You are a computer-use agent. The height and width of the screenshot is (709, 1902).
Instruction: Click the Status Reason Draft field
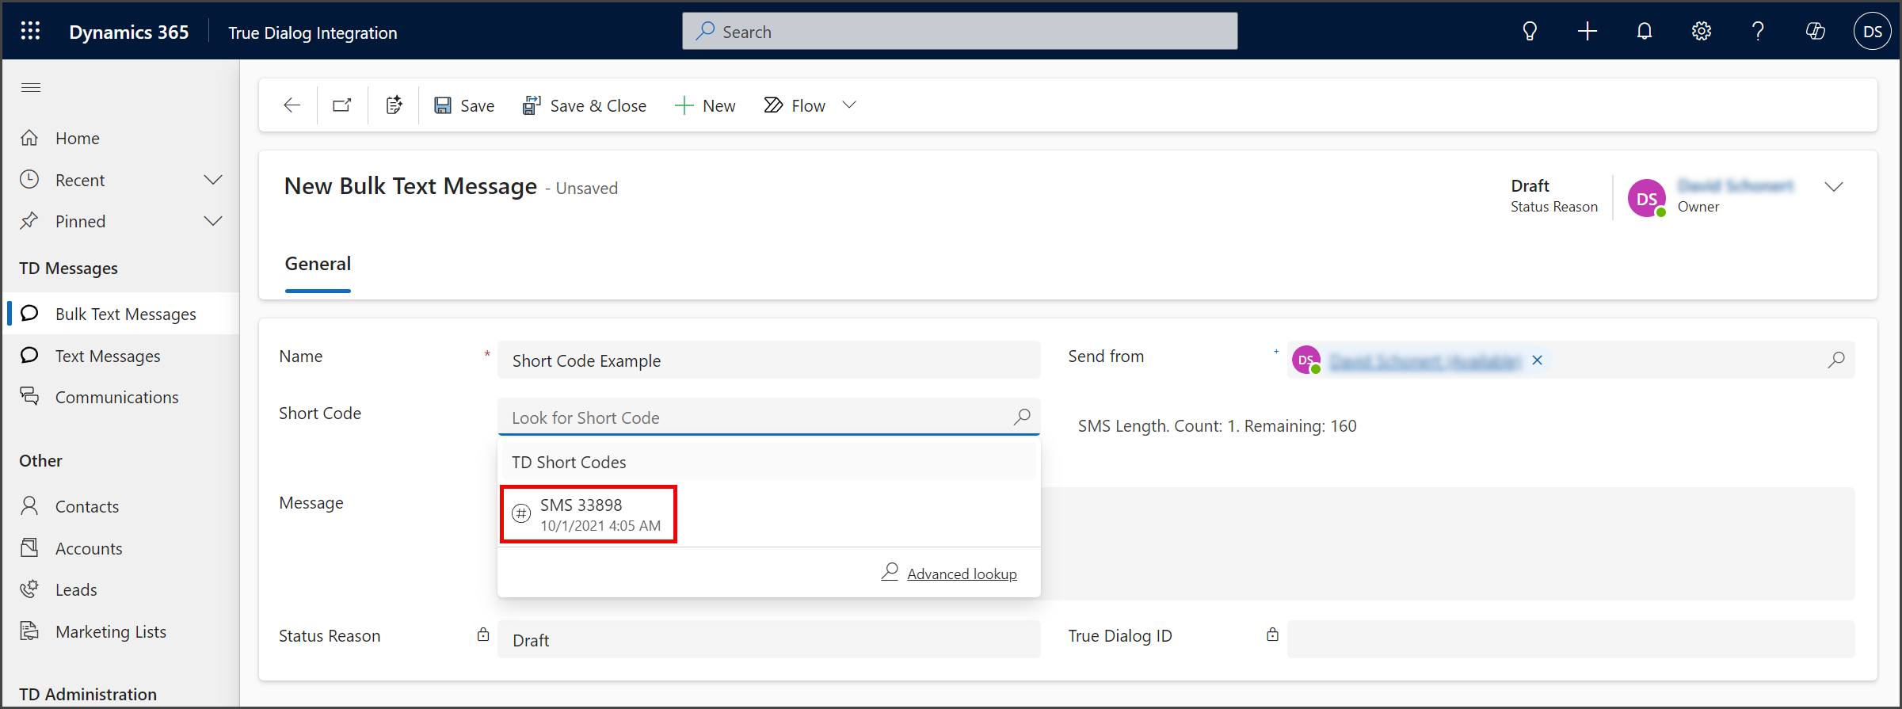(x=768, y=639)
